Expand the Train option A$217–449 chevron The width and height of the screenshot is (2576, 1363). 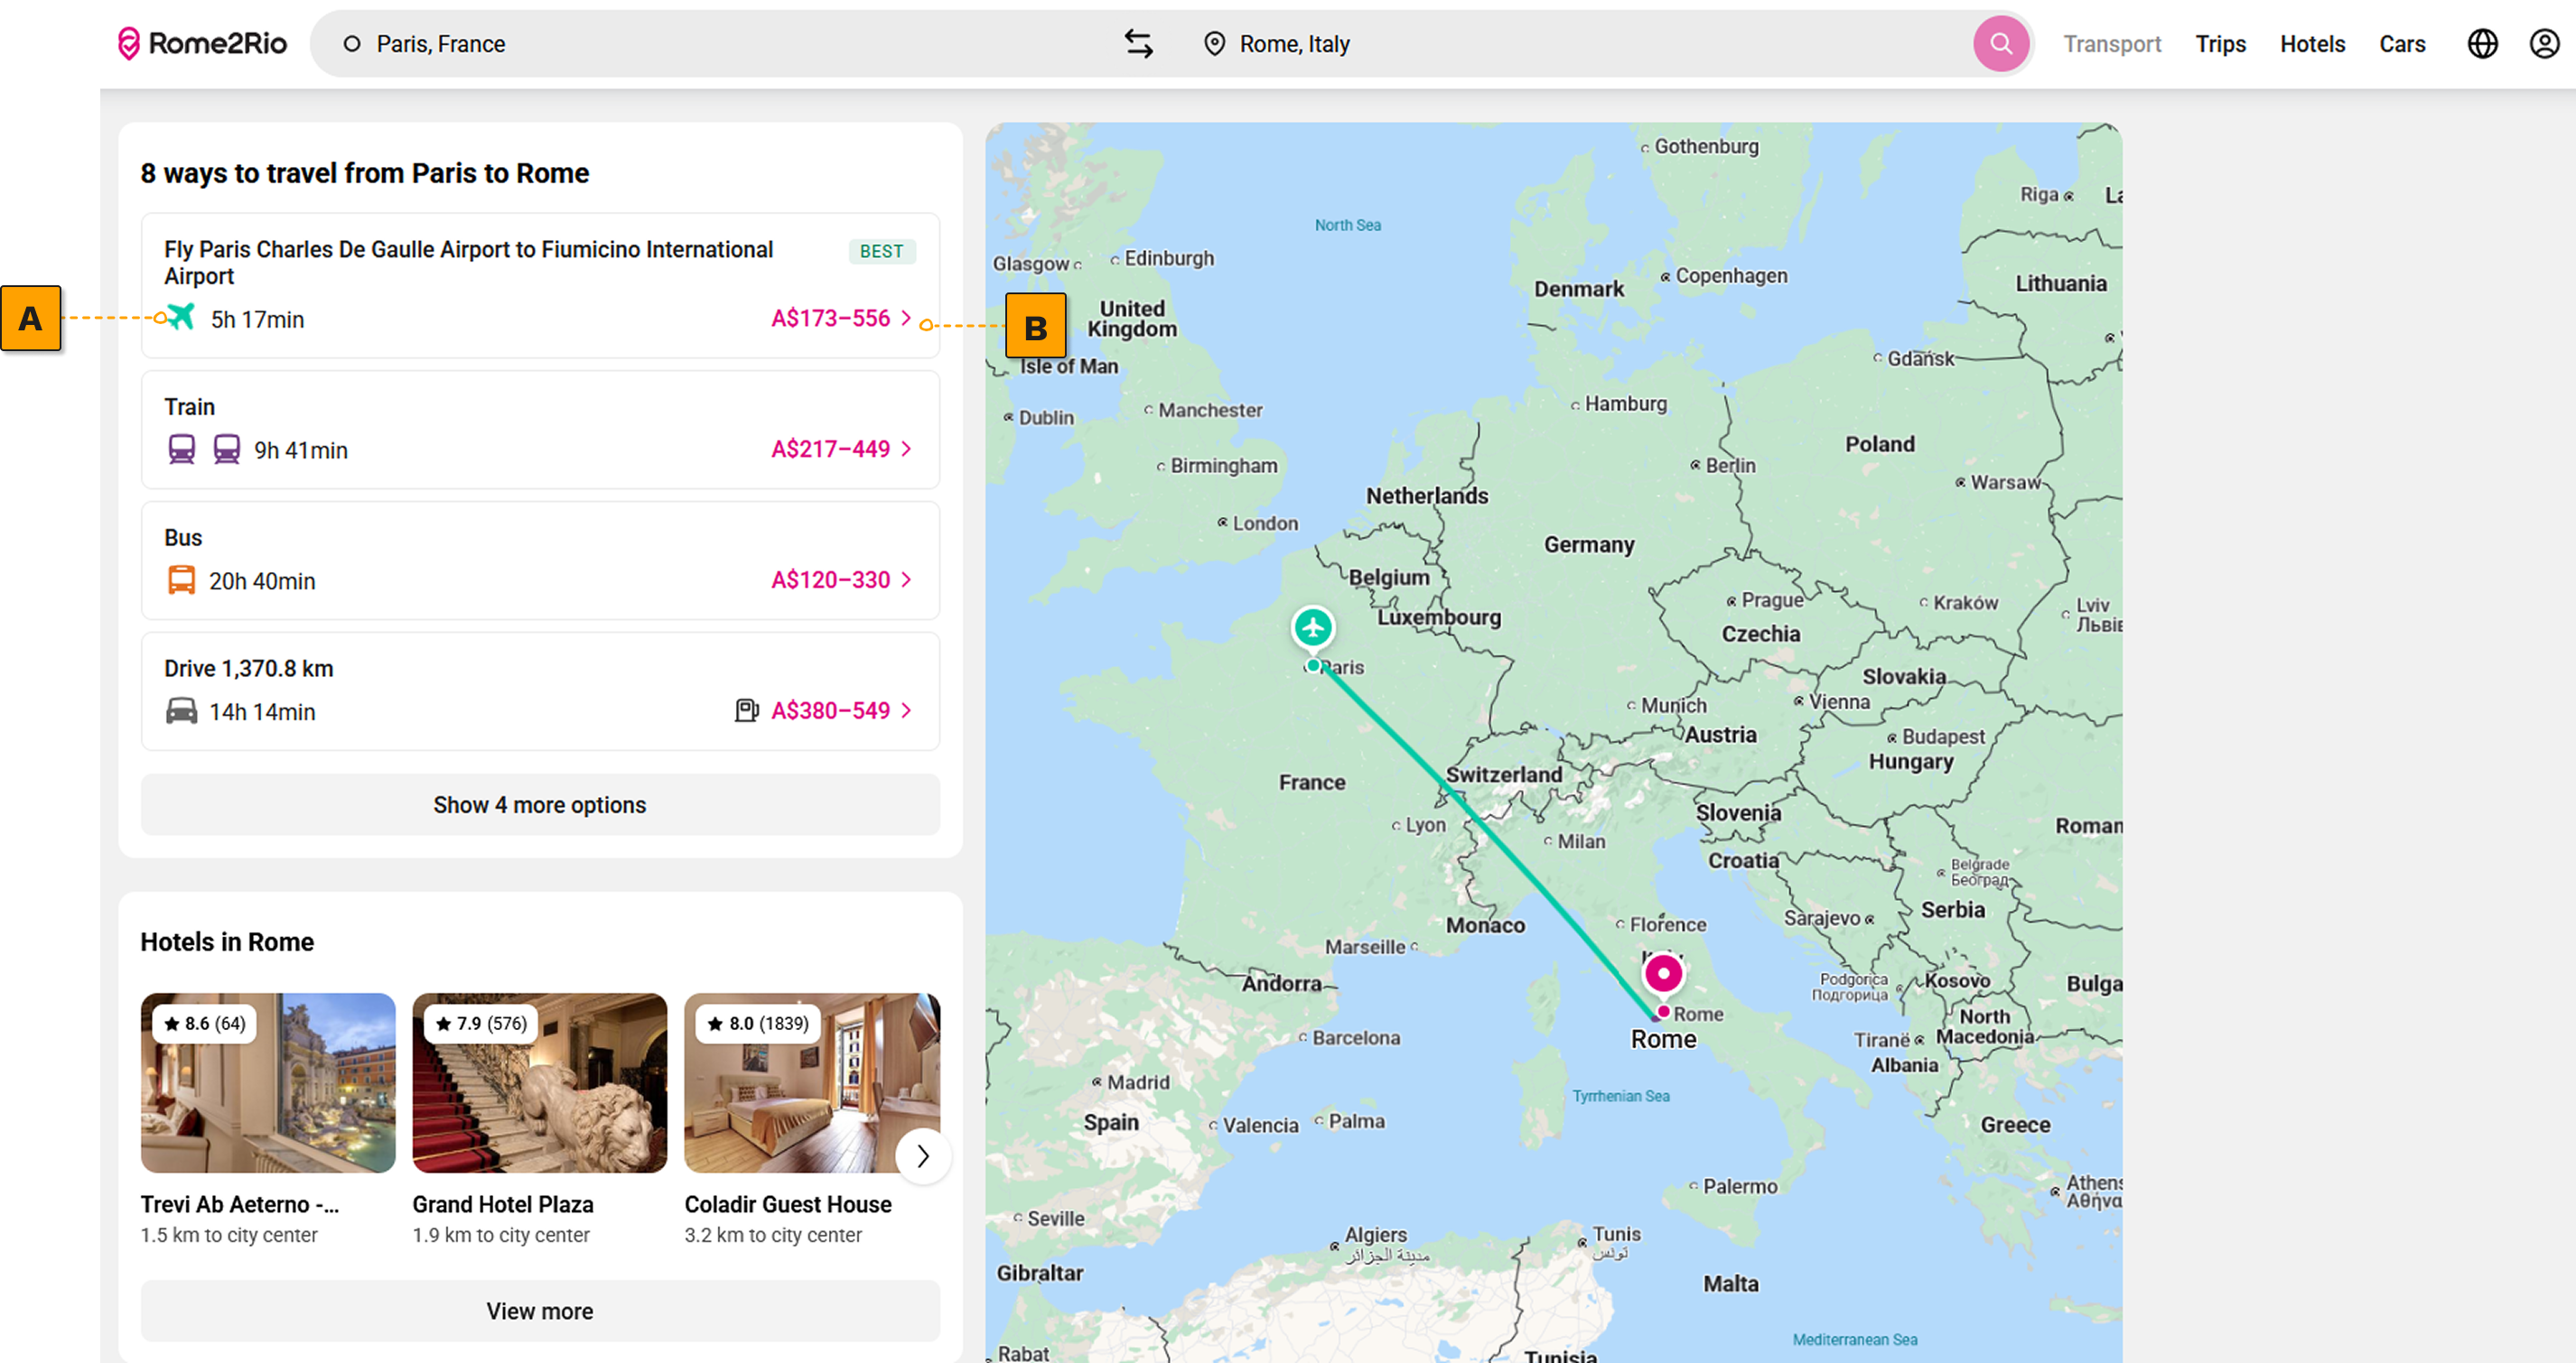906,449
